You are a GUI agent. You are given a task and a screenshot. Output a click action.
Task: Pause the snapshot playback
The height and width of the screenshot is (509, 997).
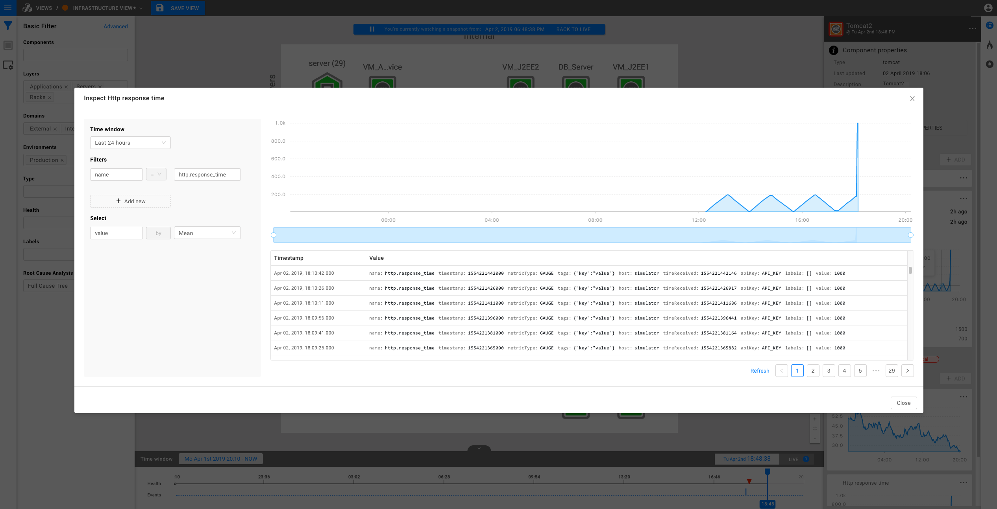pyautogui.click(x=372, y=29)
